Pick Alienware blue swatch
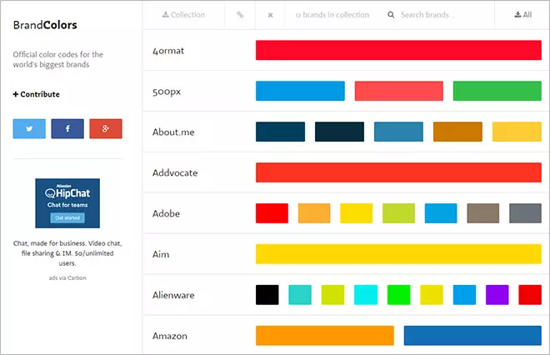Image resolution: width=550 pixels, height=355 pixels. coord(464,295)
